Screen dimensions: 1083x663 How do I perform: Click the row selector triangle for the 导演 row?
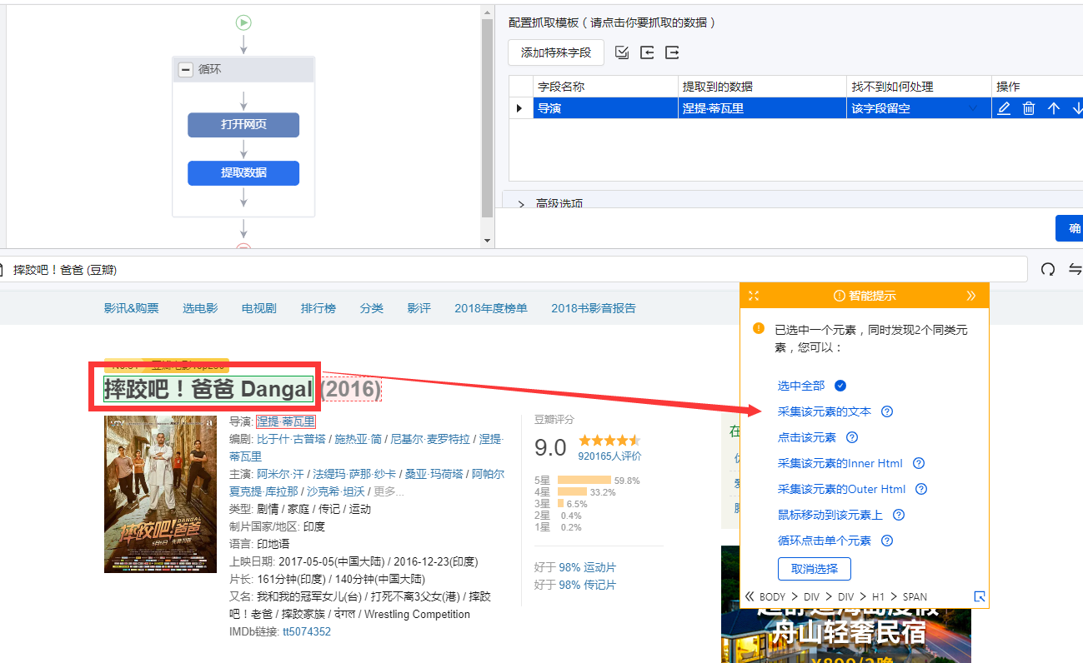click(520, 108)
